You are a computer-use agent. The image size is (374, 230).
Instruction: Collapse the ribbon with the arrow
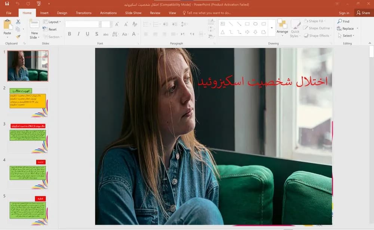(370, 43)
